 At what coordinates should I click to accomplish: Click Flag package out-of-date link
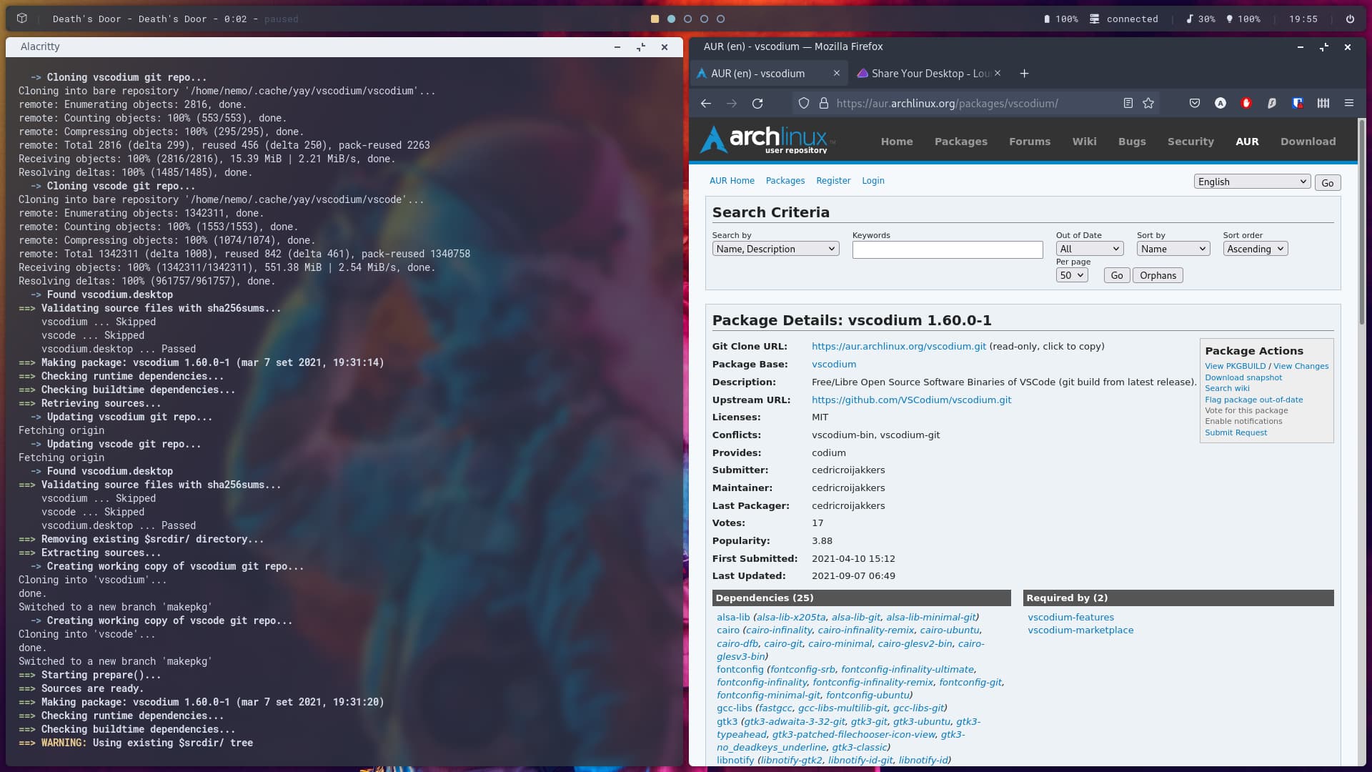click(1253, 400)
